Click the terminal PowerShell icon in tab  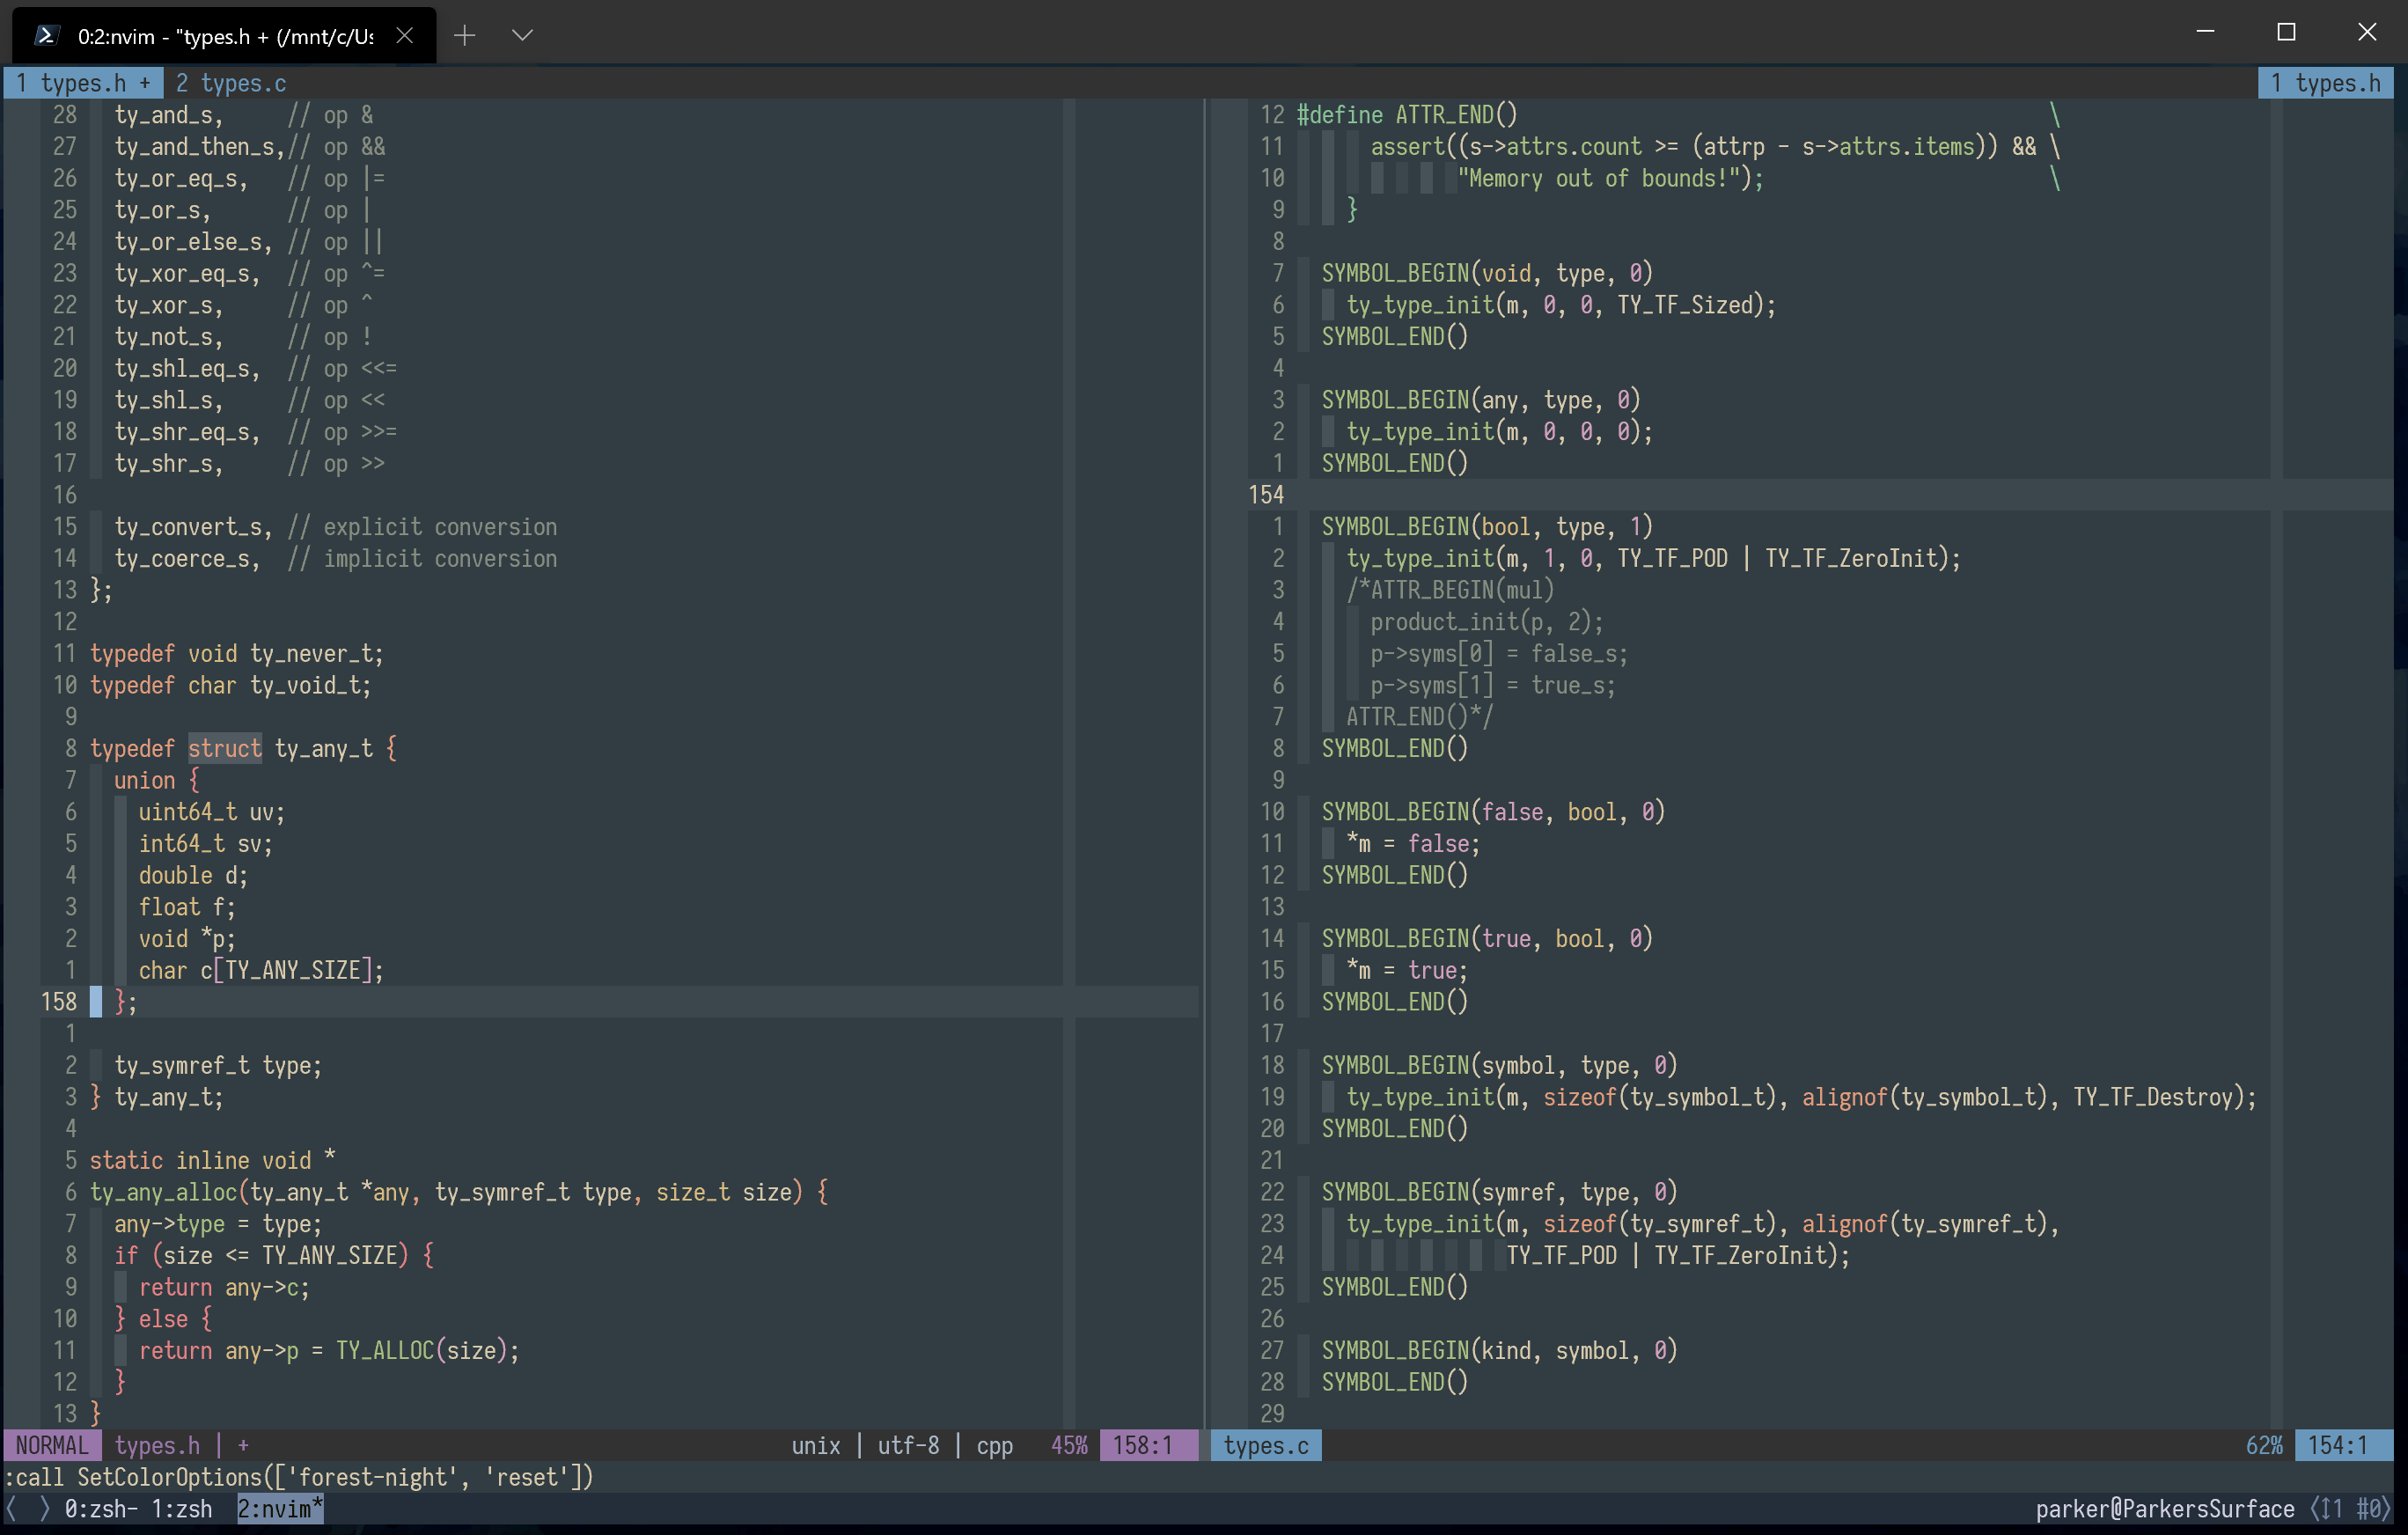click(45, 36)
